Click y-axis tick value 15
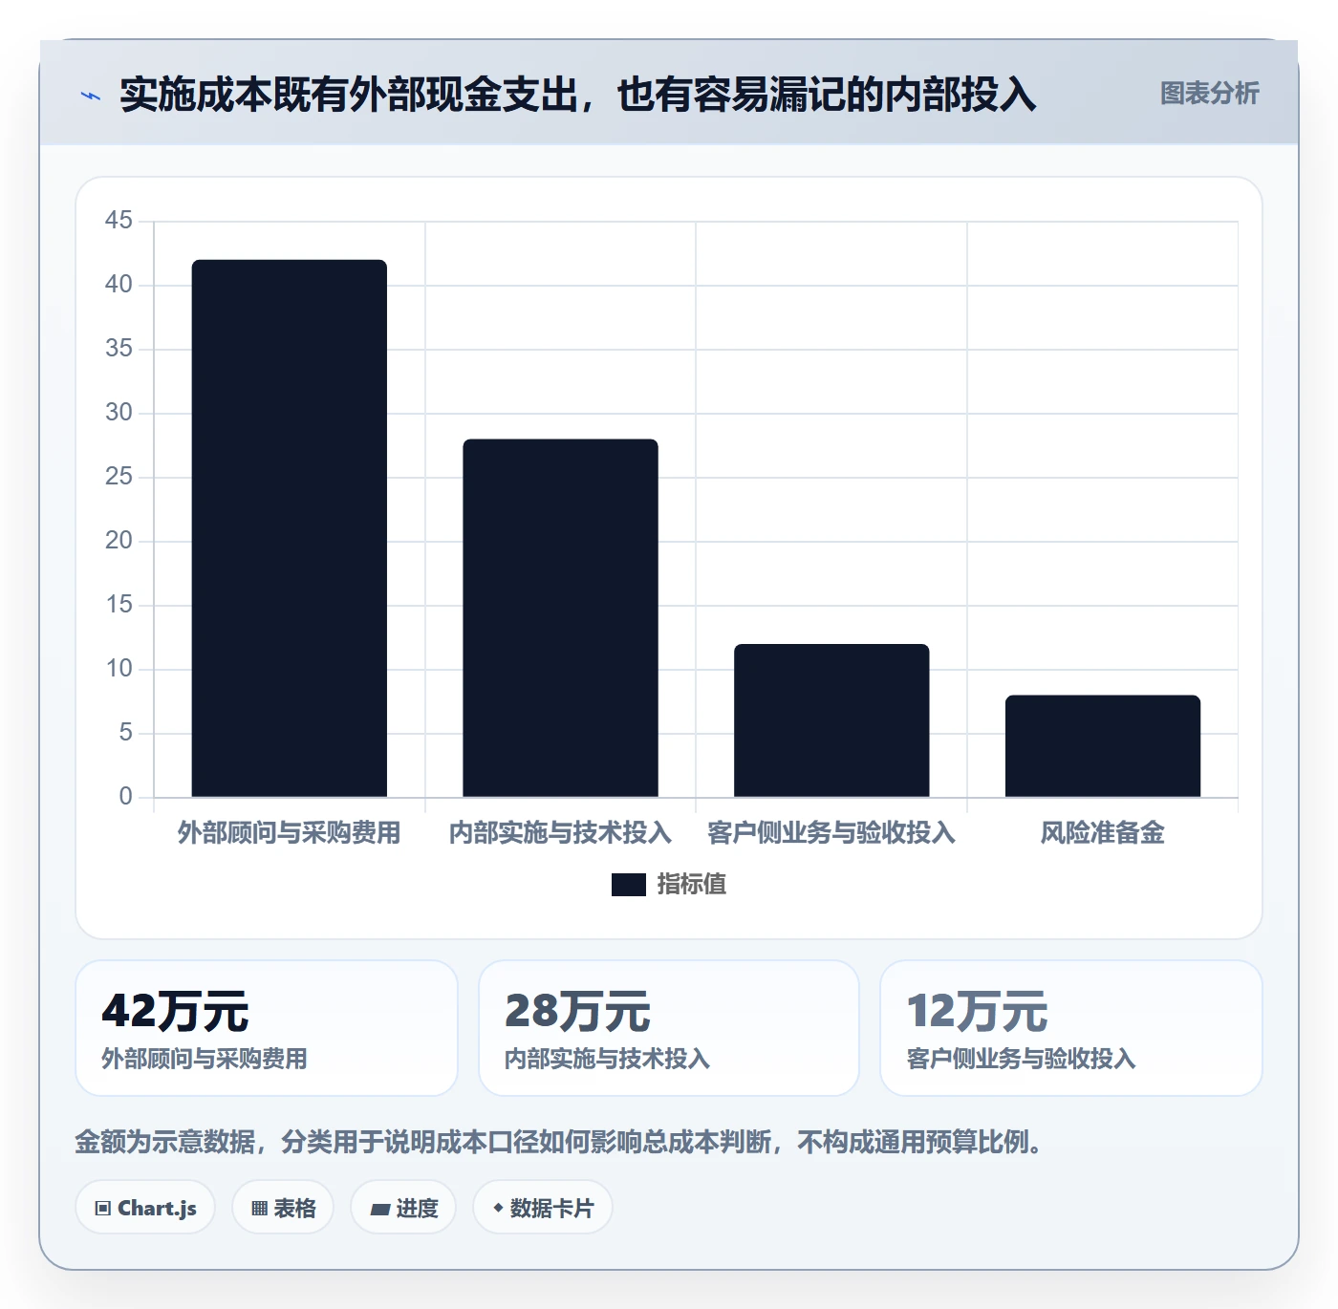1338x1309 pixels. (x=119, y=605)
